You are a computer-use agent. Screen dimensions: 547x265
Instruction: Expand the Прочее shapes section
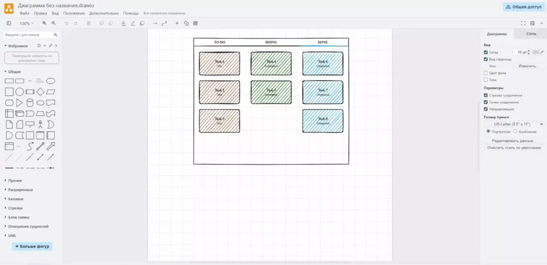pyautogui.click(x=13, y=181)
